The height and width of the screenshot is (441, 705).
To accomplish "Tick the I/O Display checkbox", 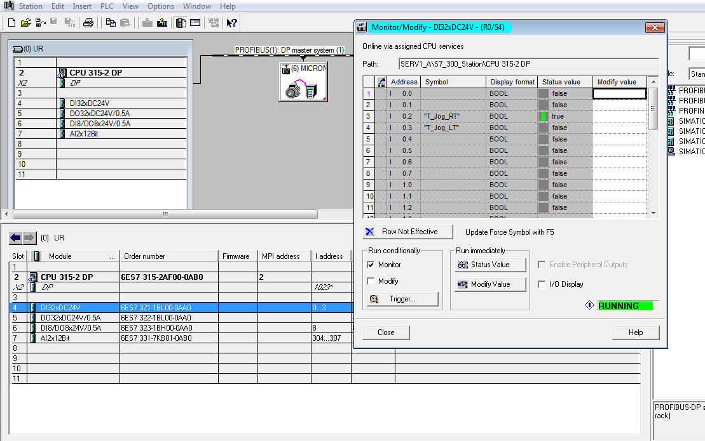I will coord(542,284).
